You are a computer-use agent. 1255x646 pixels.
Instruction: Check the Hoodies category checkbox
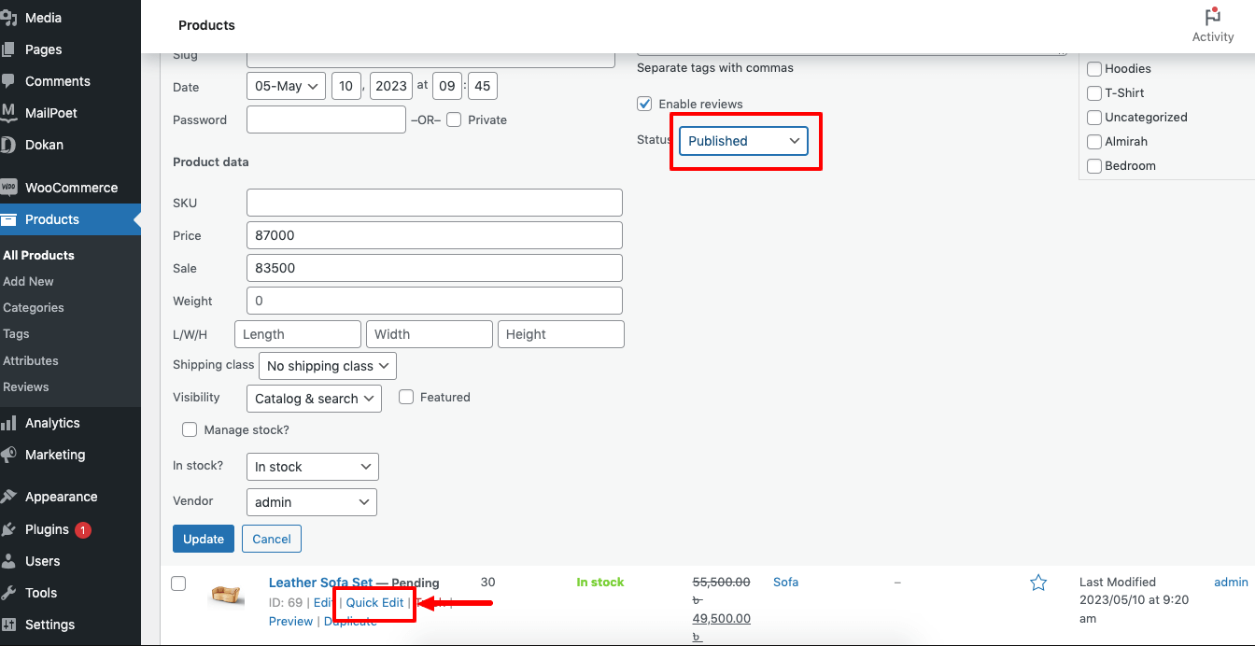1093,68
